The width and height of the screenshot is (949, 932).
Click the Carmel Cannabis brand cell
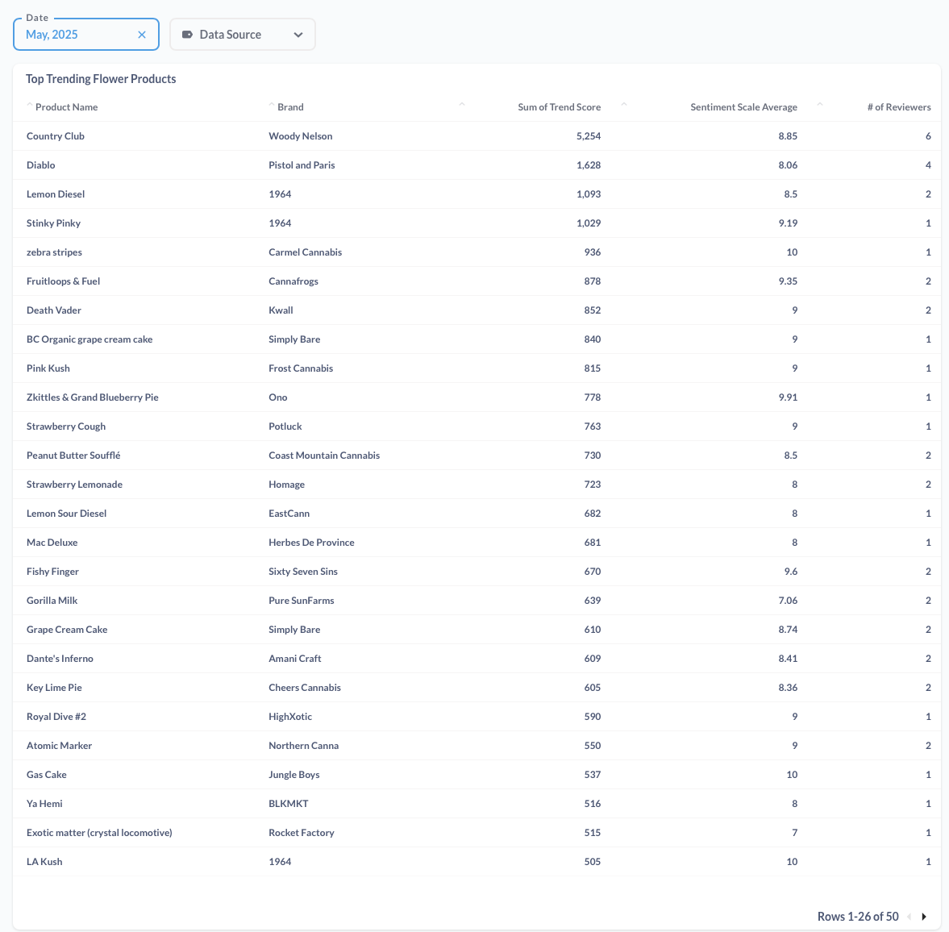click(x=305, y=252)
